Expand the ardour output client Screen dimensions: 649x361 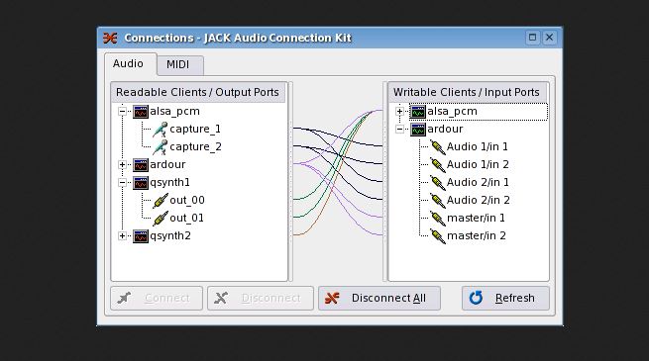coord(122,165)
